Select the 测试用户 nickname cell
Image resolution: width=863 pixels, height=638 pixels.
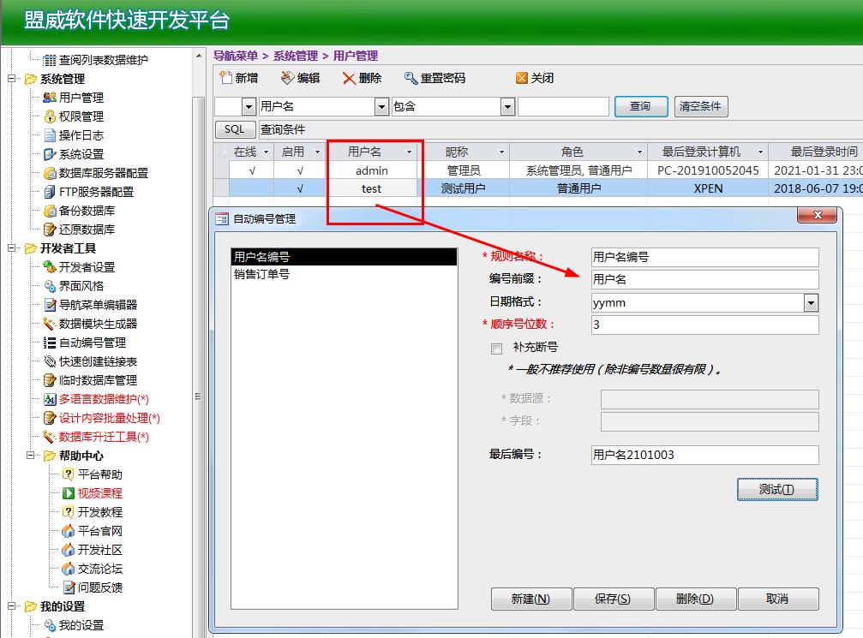pyautogui.click(x=463, y=188)
